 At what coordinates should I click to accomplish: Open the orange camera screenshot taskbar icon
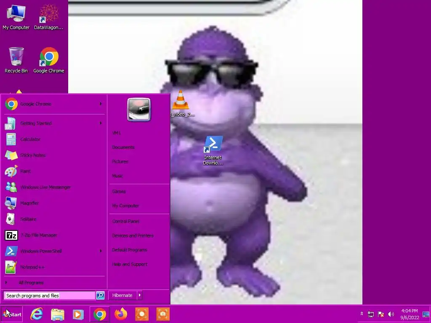pos(163,314)
